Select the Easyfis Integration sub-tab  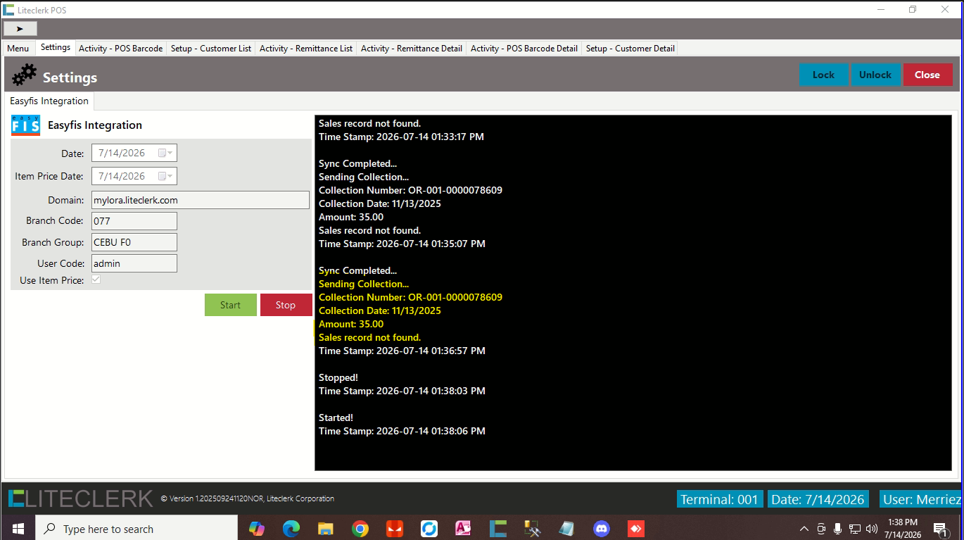coord(49,101)
